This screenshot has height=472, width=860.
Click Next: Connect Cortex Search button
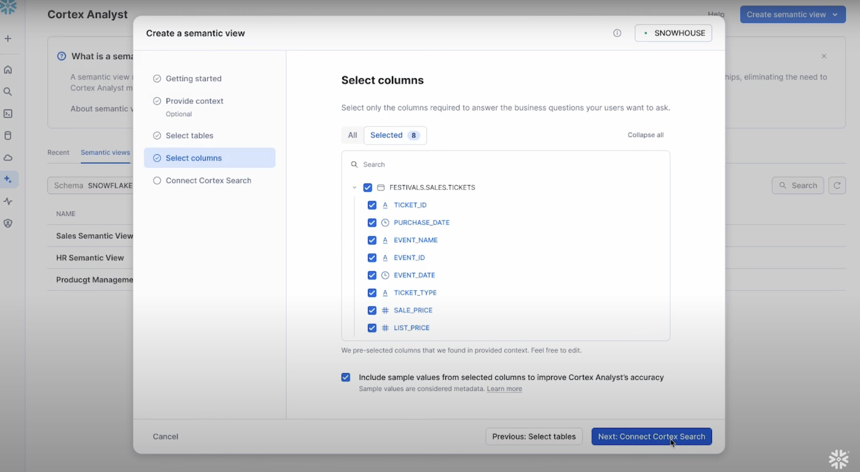pyautogui.click(x=652, y=436)
